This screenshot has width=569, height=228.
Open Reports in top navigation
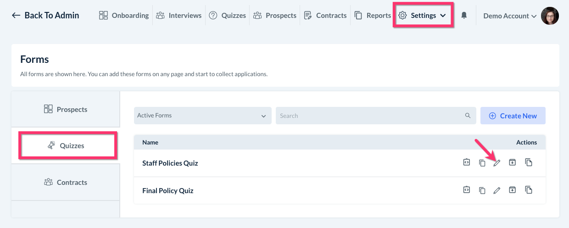tap(373, 16)
